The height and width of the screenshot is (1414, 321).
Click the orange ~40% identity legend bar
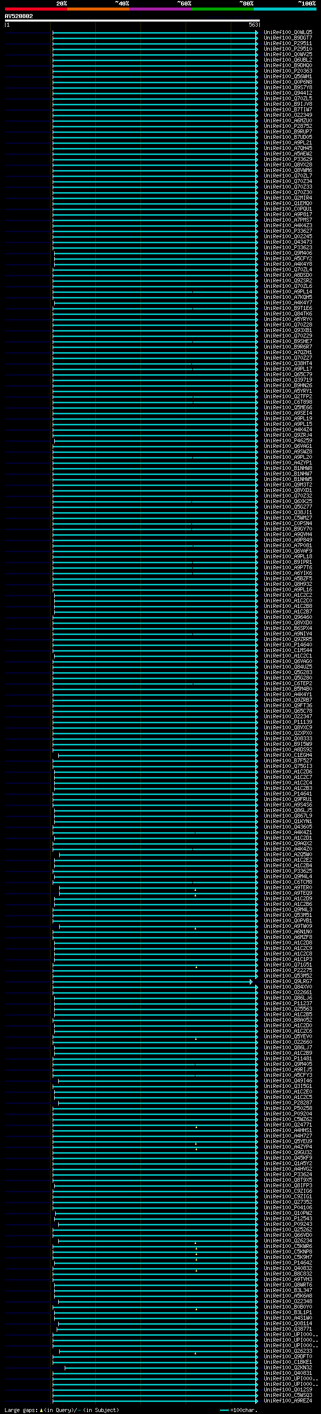tap(98, 9)
